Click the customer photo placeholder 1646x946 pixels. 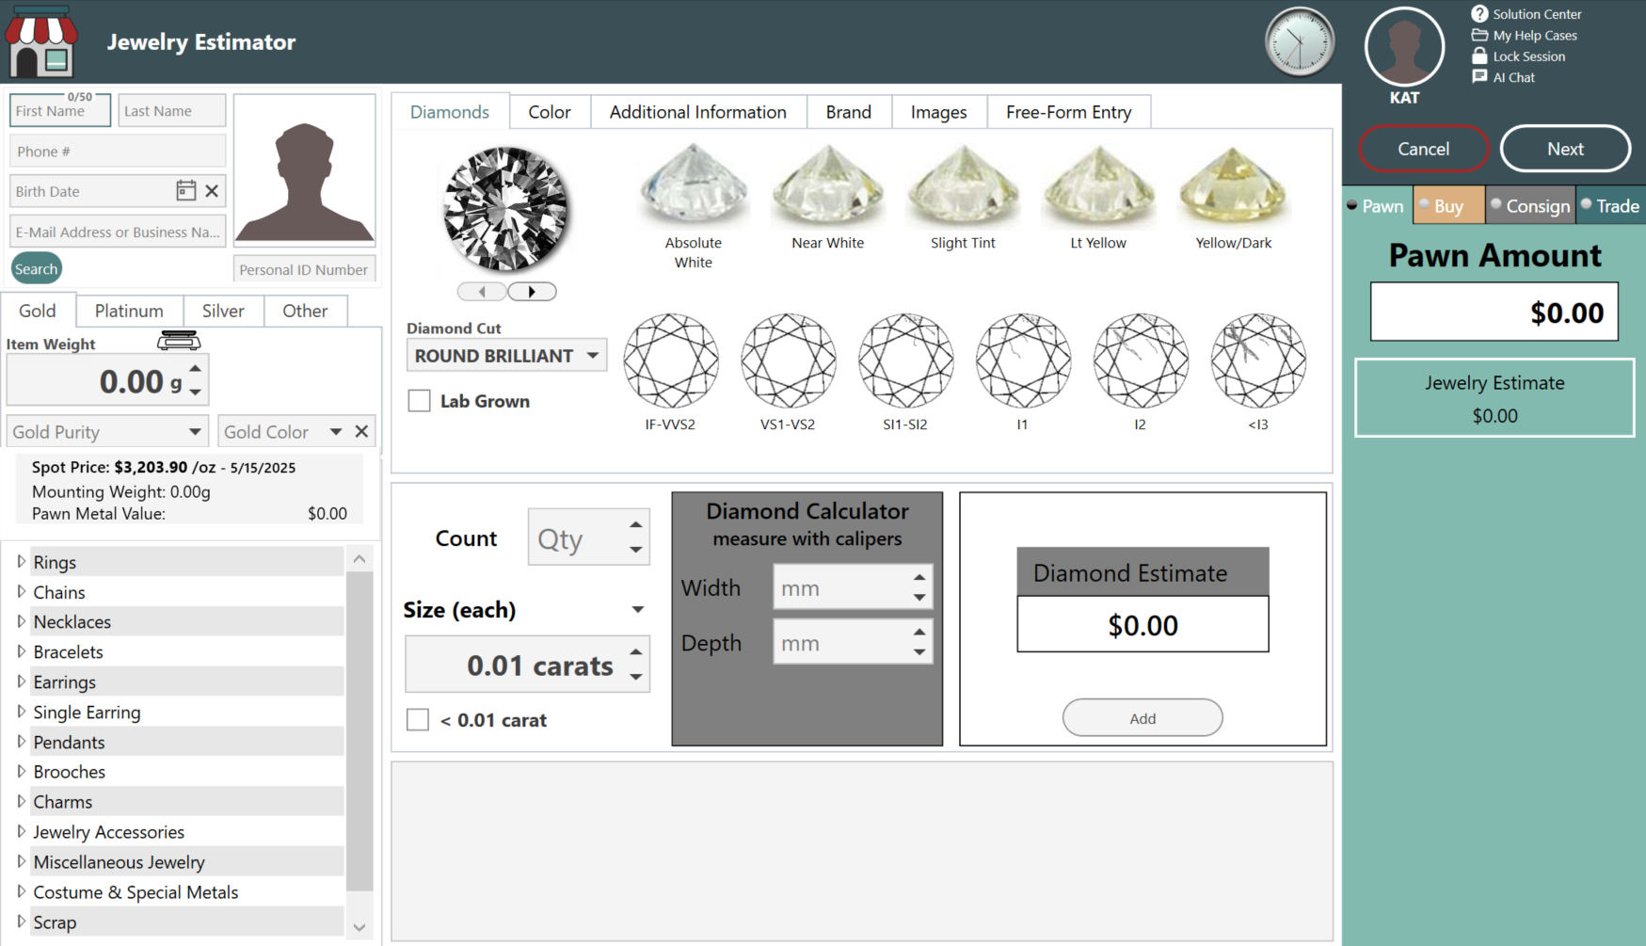[304, 170]
